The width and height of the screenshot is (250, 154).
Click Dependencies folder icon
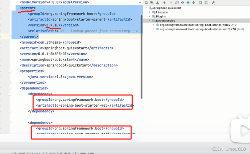tap(154, 21)
